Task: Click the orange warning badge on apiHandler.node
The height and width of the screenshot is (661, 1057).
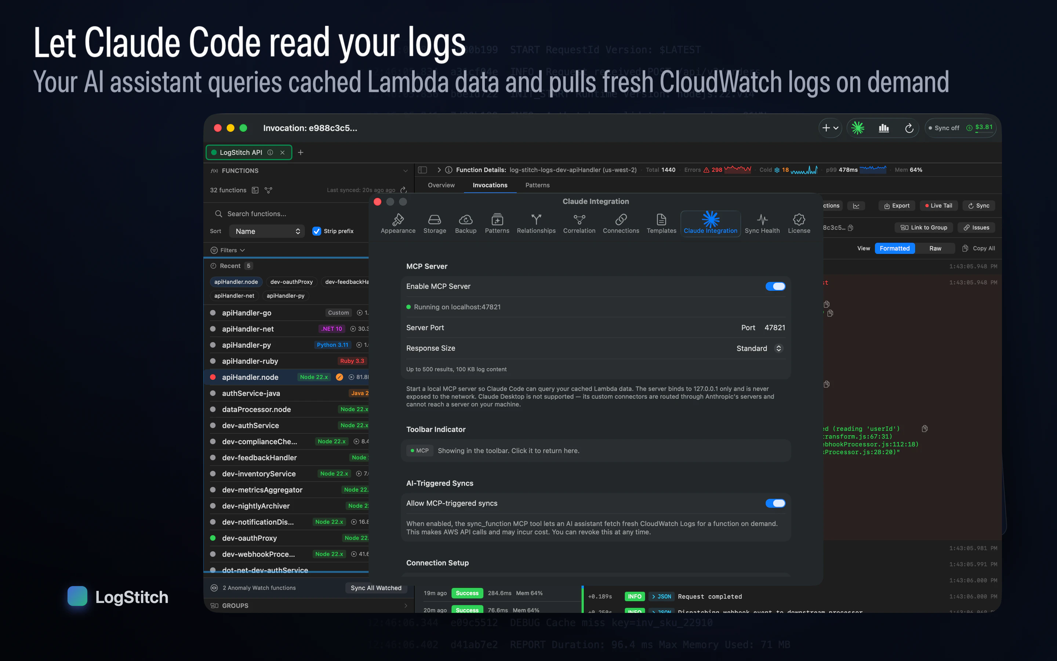Action: (339, 377)
